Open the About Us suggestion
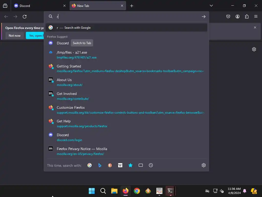Screen dimensions: 262x197 tap(126, 82)
